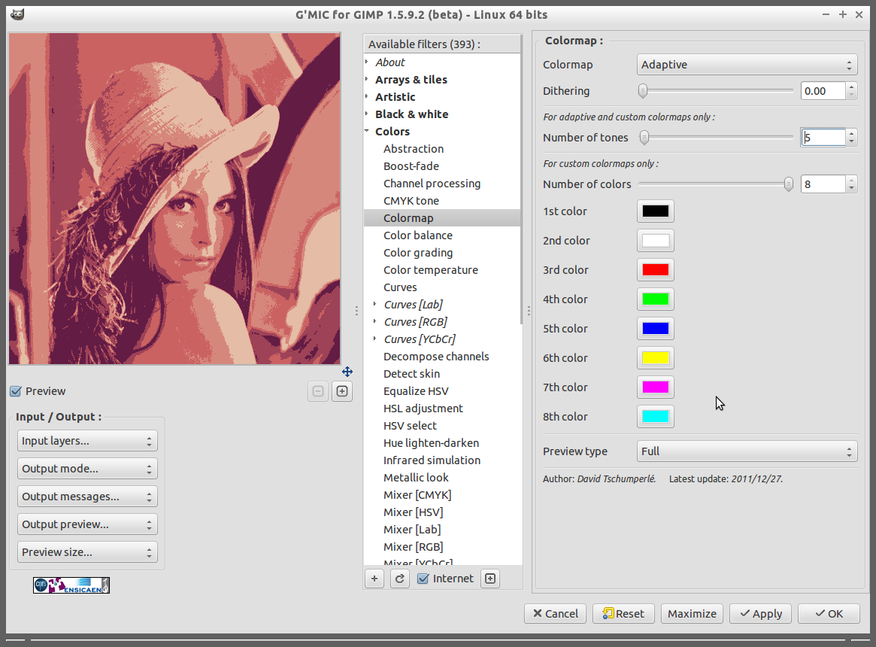Open the Output messages dropdown
This screenshot has width=876, height=647.
(87, 497)
